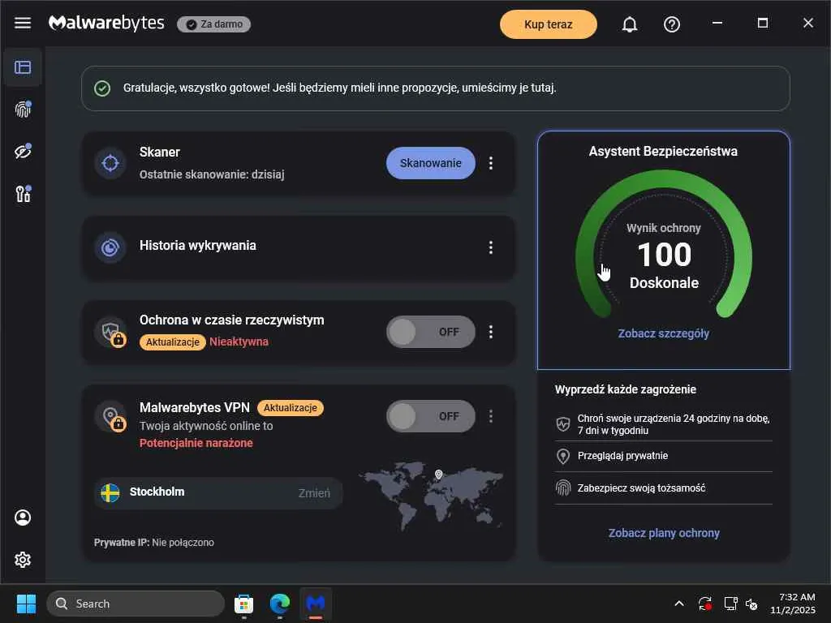Open real-time protection more options menu
This screenshot has height=623, width=831.
pyautogui.click(x=491, y=332)
